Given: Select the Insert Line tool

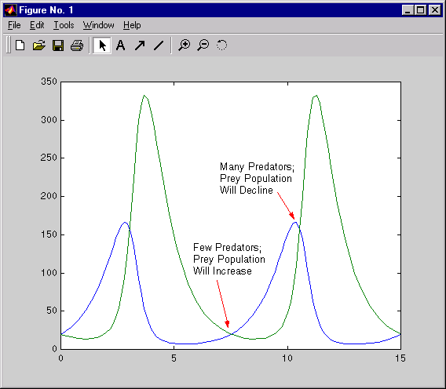Looking at the screenshot, I should 159,45.
